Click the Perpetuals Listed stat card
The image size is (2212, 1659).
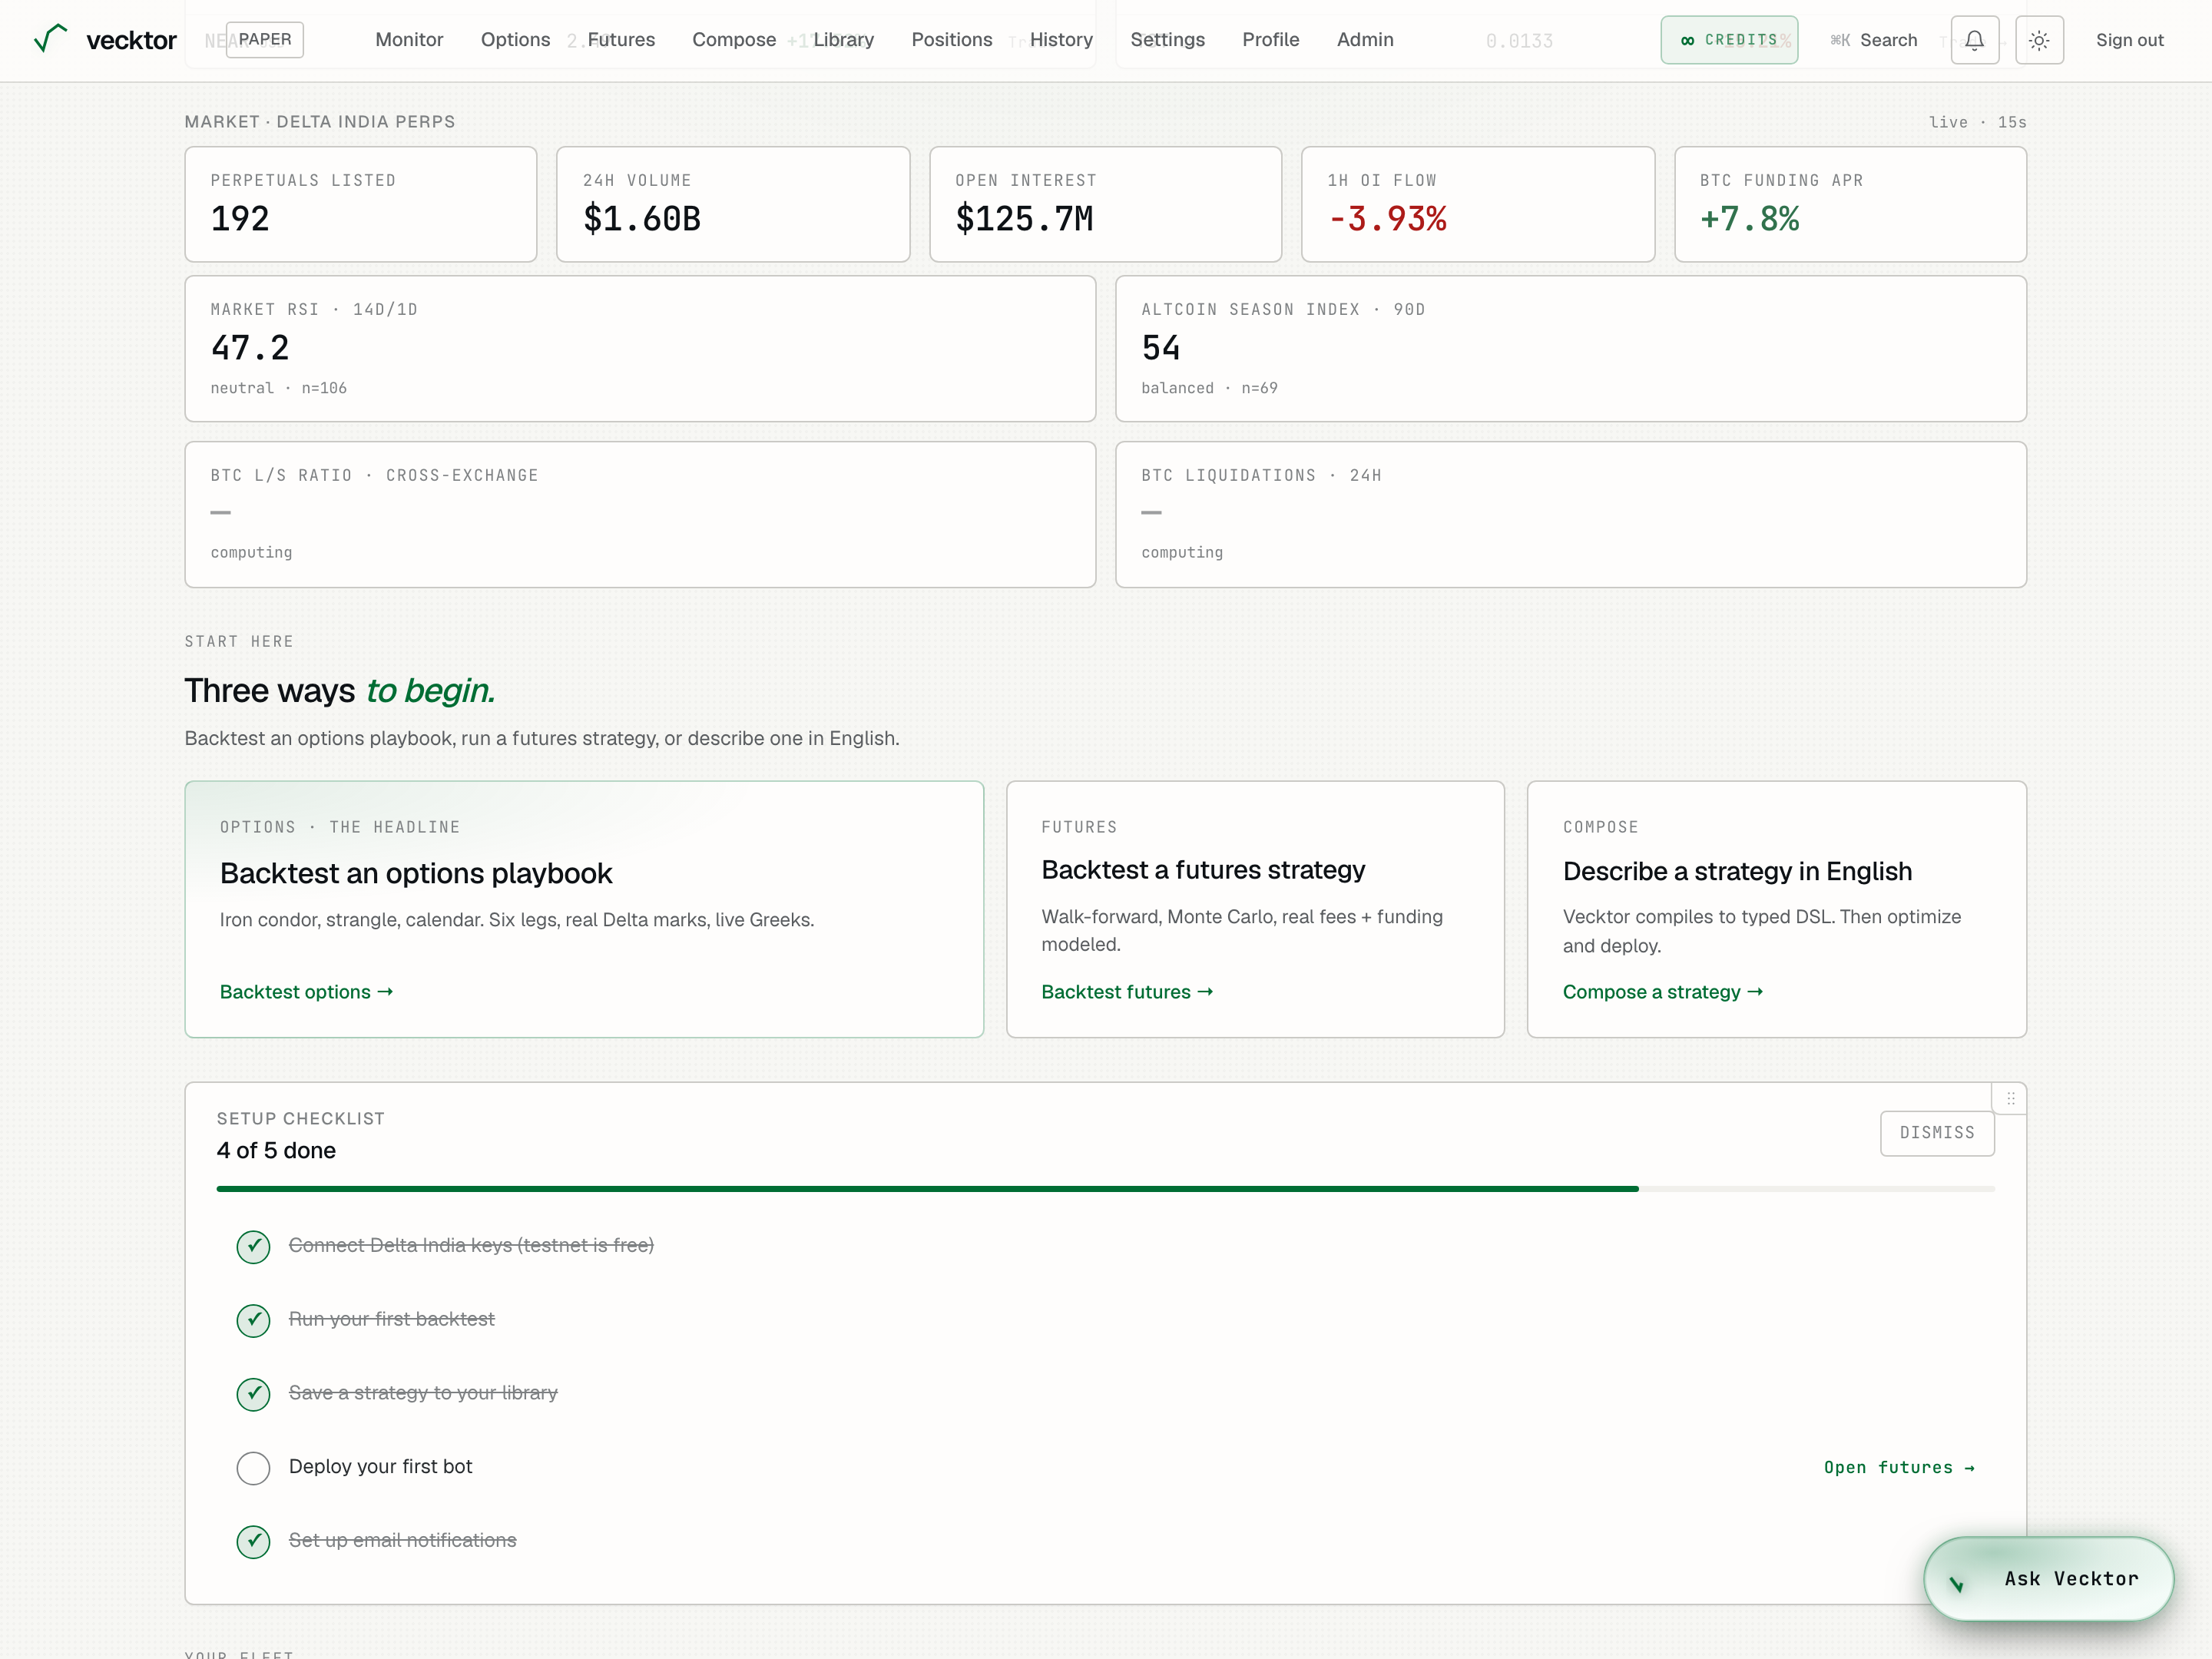[x=361, y=204]
